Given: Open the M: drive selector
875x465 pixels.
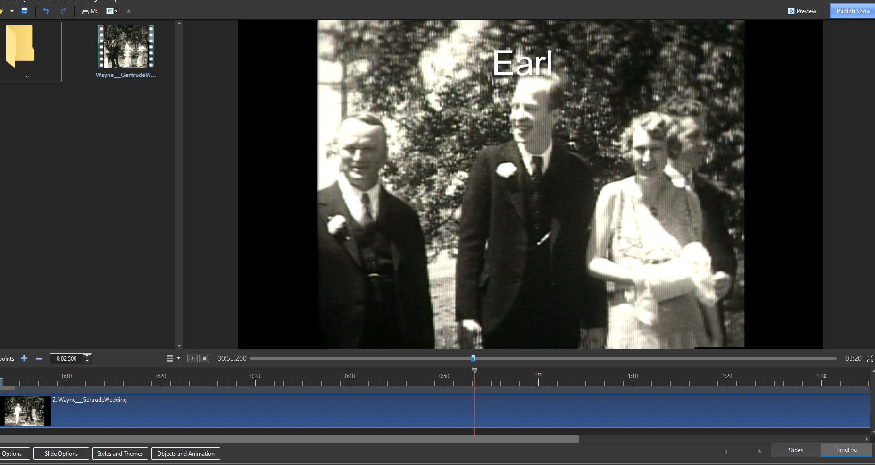Looking at the screenshot, I should tap(89, 11).
